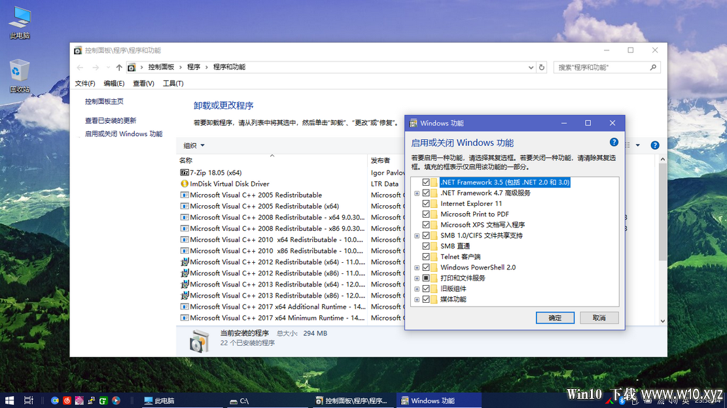Select the ImDisk Virtual Disk Driver icon
Viewport: 727px width, 408px height.
(184, 184)
